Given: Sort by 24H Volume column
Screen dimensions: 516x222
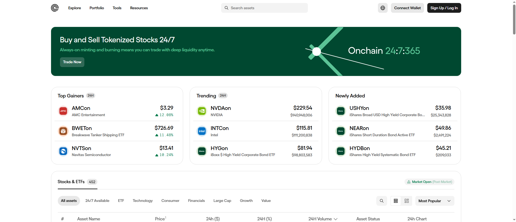Looking at the screenshot, I should [323, 219].
